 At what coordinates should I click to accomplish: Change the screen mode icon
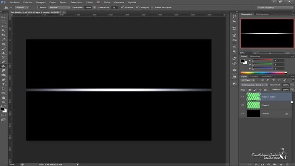click(3, 119)
